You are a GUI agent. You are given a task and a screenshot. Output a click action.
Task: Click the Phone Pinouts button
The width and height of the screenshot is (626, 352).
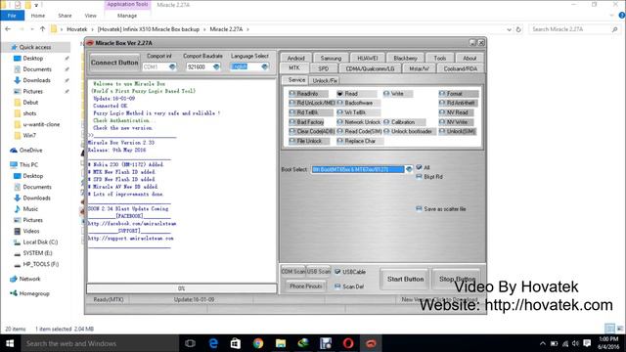(305, 286)
